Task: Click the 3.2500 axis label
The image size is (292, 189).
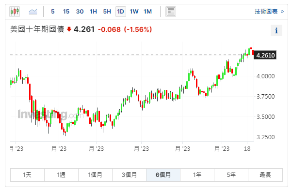Action: (x=265, y=137)
